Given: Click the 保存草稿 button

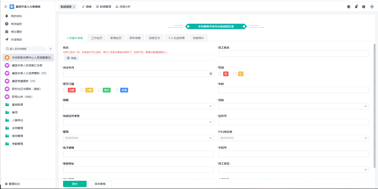Looking at the screenshot, I should click(100, 184).
